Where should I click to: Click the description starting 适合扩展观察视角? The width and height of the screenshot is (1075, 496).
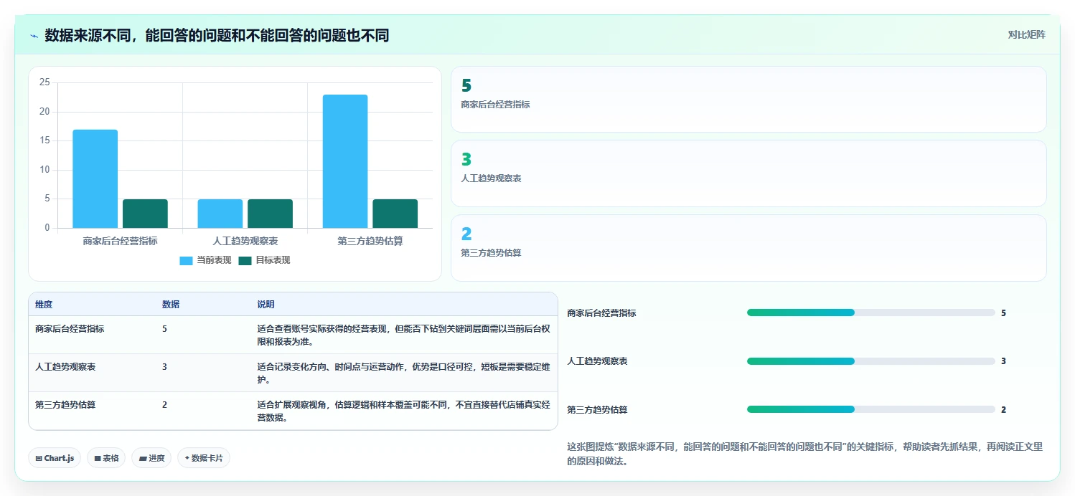pyautogui.click(x=404, y=411)
